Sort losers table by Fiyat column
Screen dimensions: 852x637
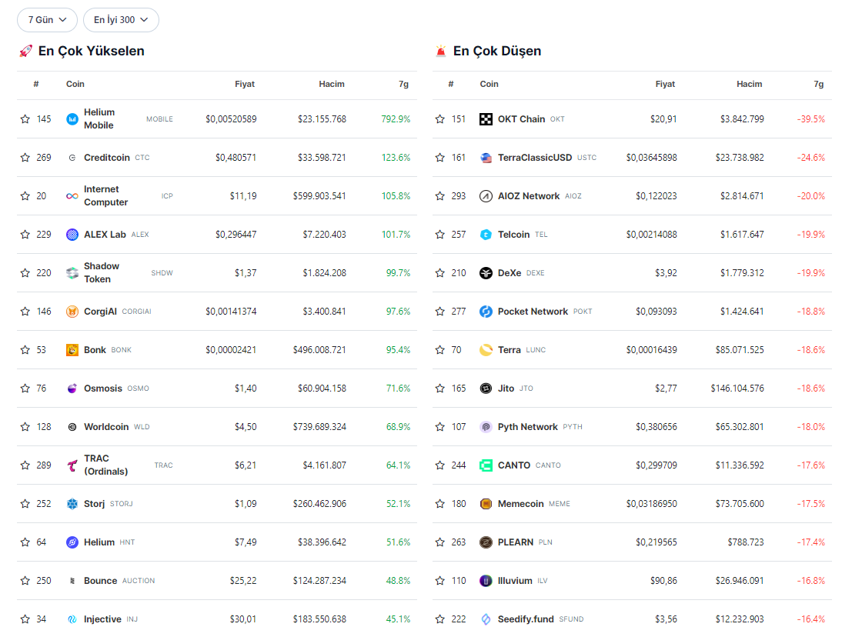coord(665,84)
